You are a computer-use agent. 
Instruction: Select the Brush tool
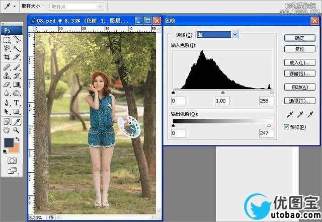(x=17, y=67)
